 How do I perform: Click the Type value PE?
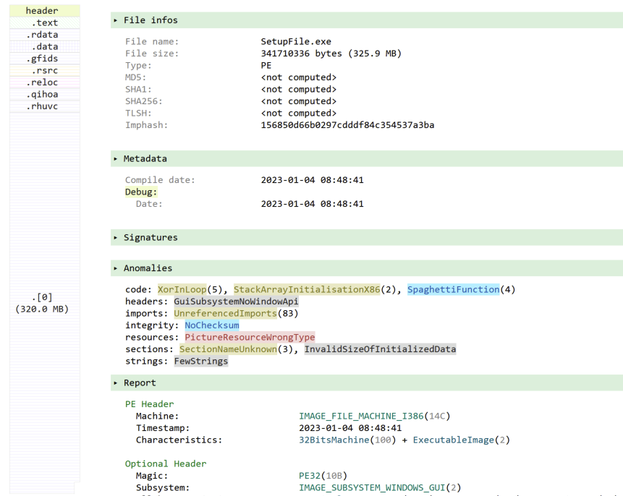266,66
